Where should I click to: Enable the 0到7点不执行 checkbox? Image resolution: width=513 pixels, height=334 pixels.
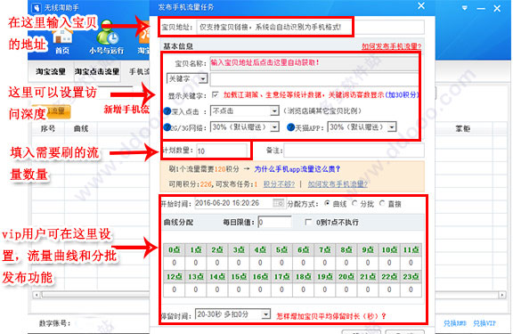pyautogui.click(x=307, y=222)
